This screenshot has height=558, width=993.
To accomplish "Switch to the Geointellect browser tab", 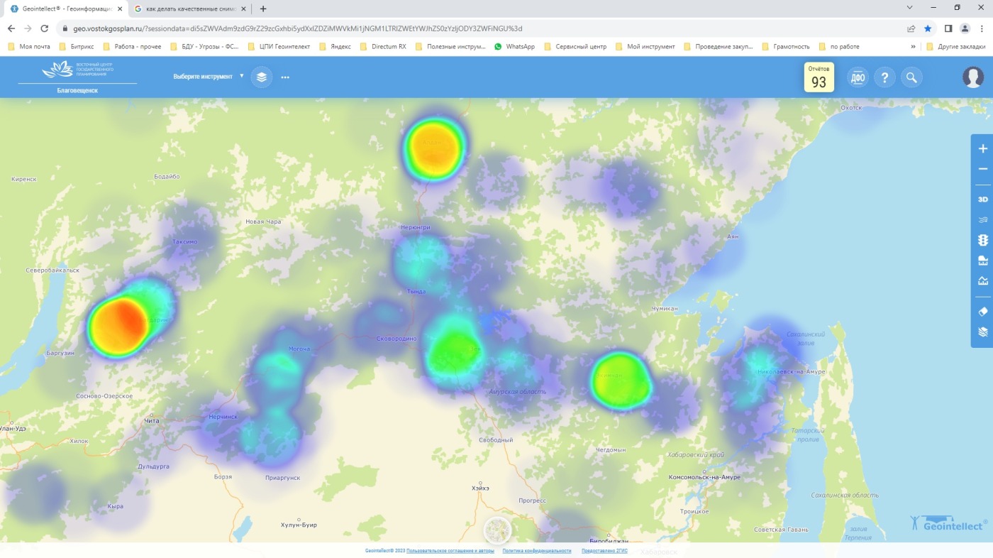I will [65, 9].
